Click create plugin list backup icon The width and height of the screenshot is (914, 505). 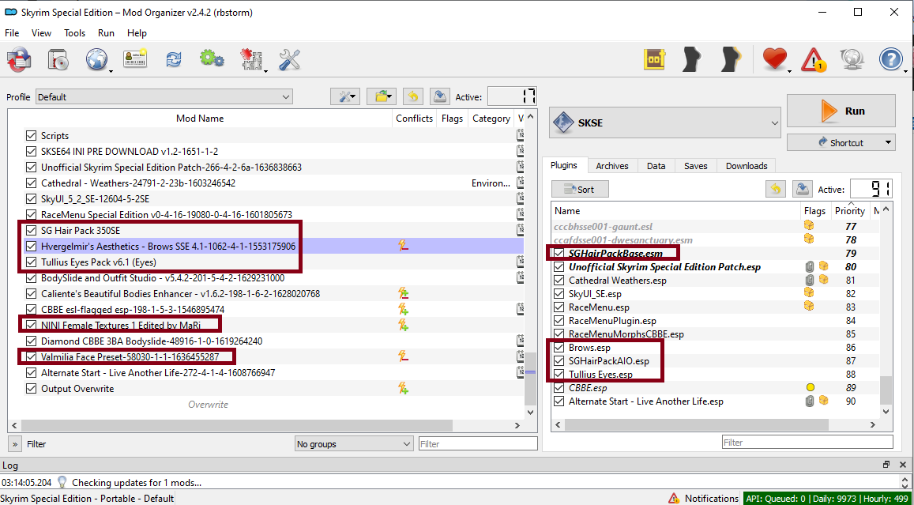point(804,188)
